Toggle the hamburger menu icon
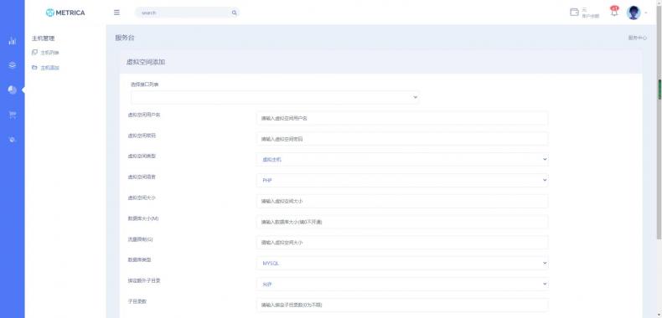Image resolution: width=662 pixels, height=318 pixels. 117,13
